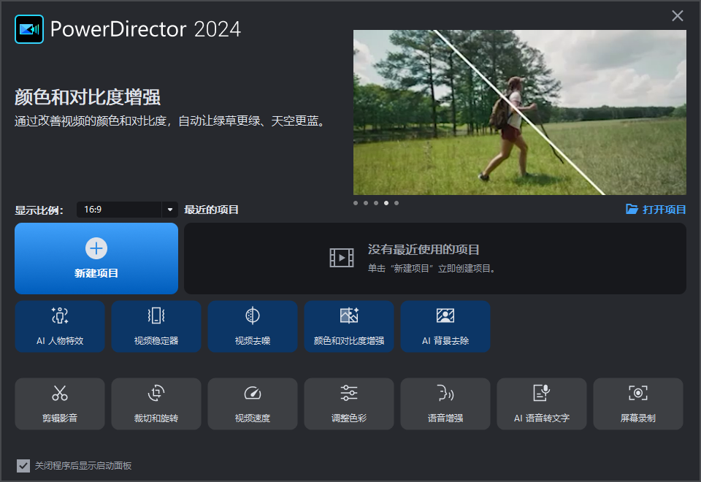
Task: Open the 剪辑影音 tool
Action: [x=60, y=404]
